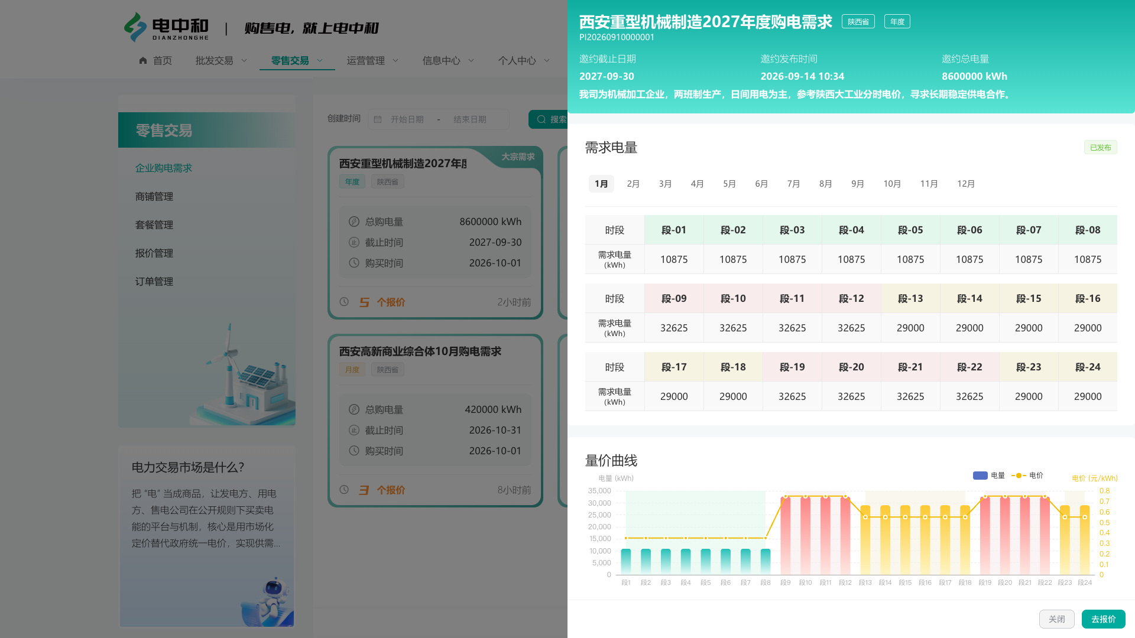Toggle 电价 legend in the chart
This screenshot has width=1135, height=638.
(1027, 476)
